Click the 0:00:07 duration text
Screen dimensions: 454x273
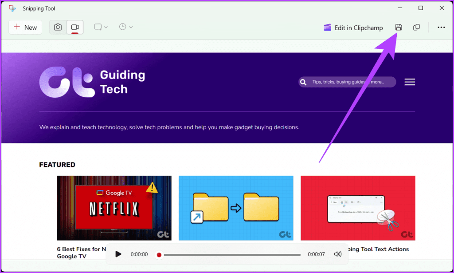pos(316,254)
